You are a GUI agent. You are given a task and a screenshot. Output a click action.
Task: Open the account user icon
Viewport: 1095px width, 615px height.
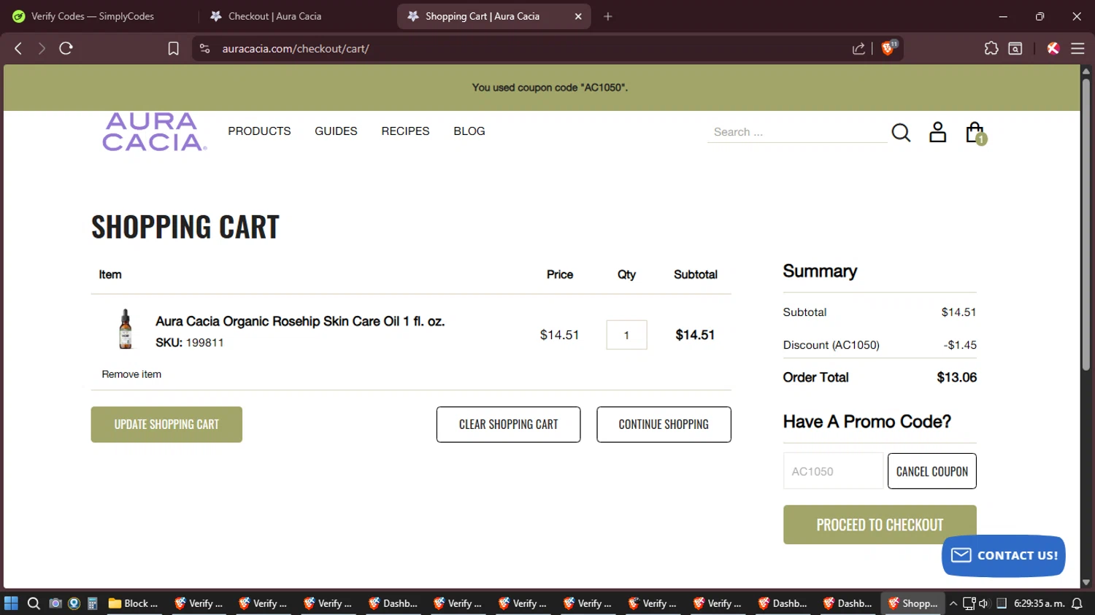pyautogui.click(x=937, y=132)
